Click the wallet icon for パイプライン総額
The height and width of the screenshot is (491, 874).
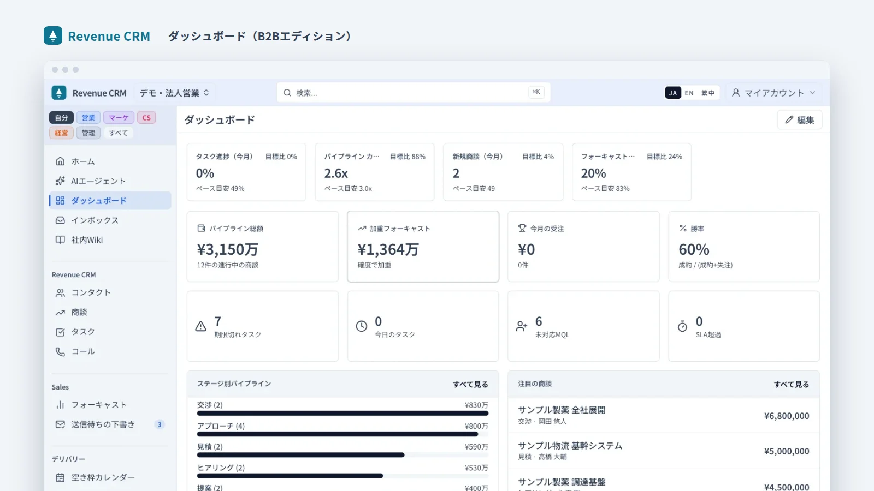pyautogui.click(x=202, y=229)
